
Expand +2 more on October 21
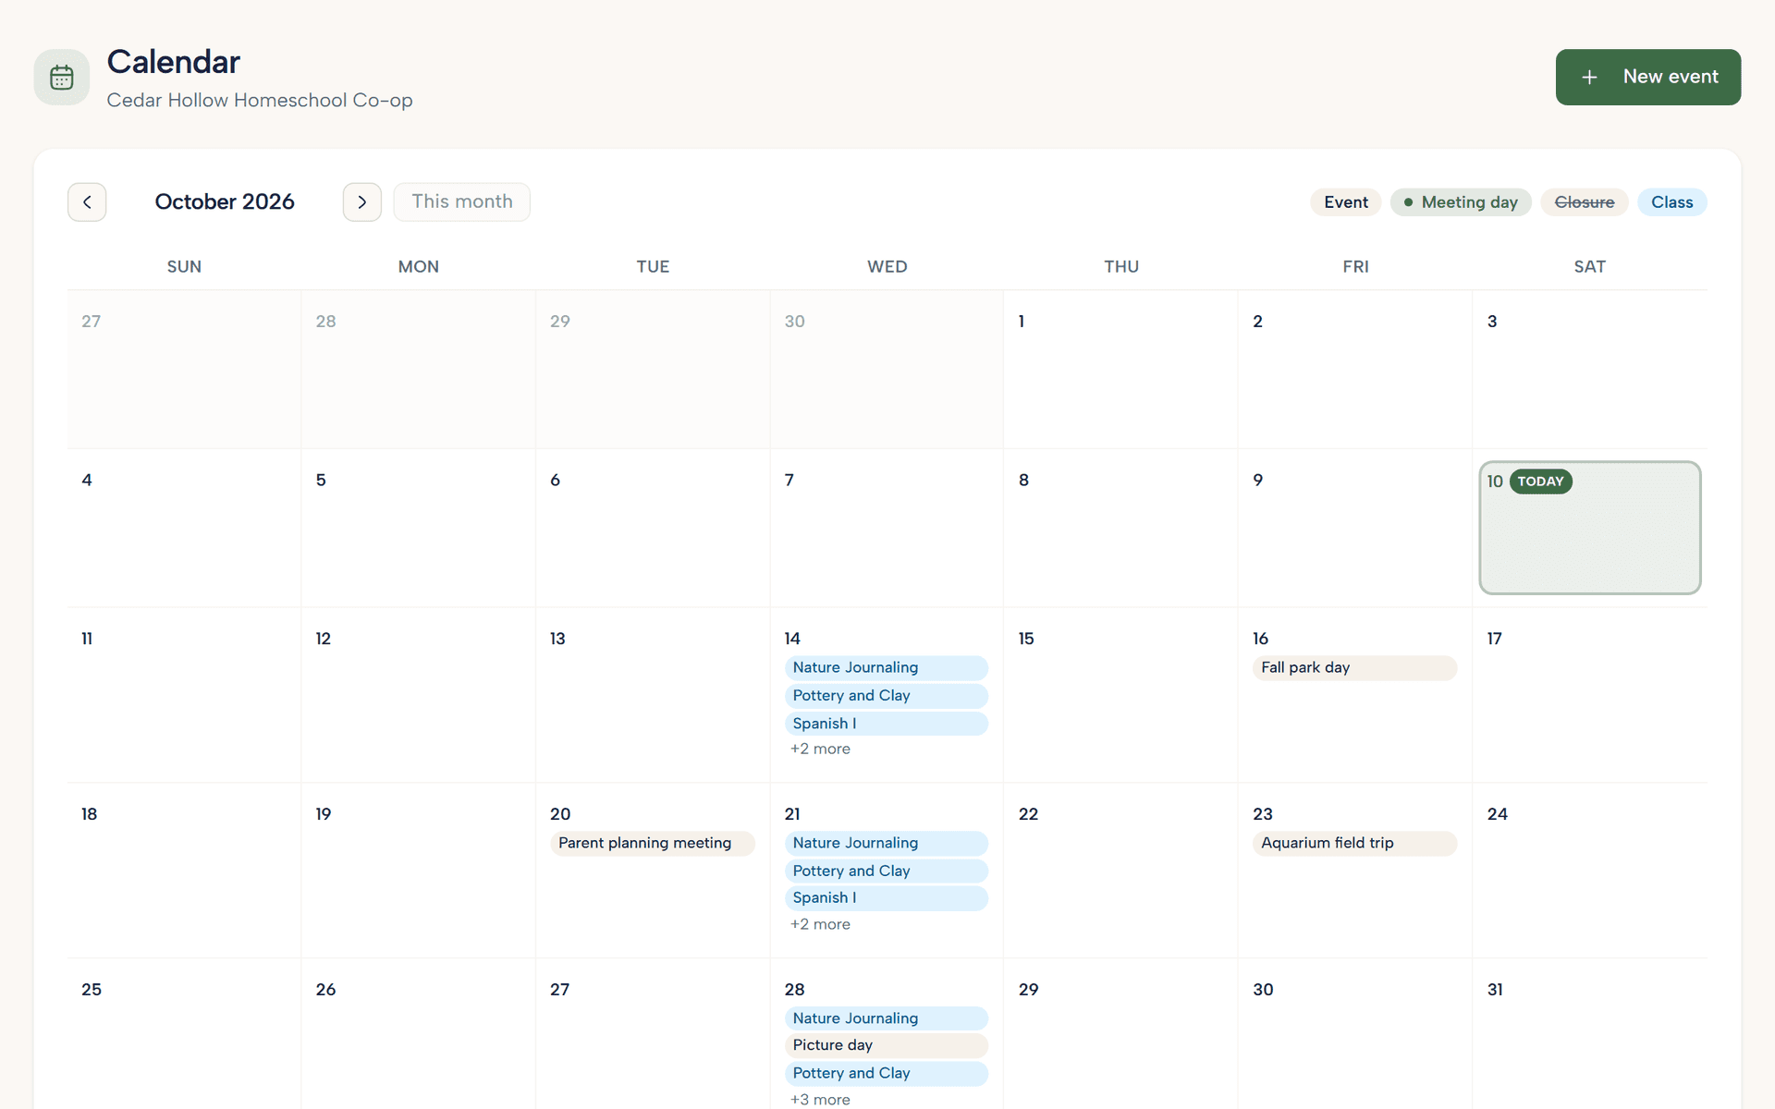(x=820, y=924)
